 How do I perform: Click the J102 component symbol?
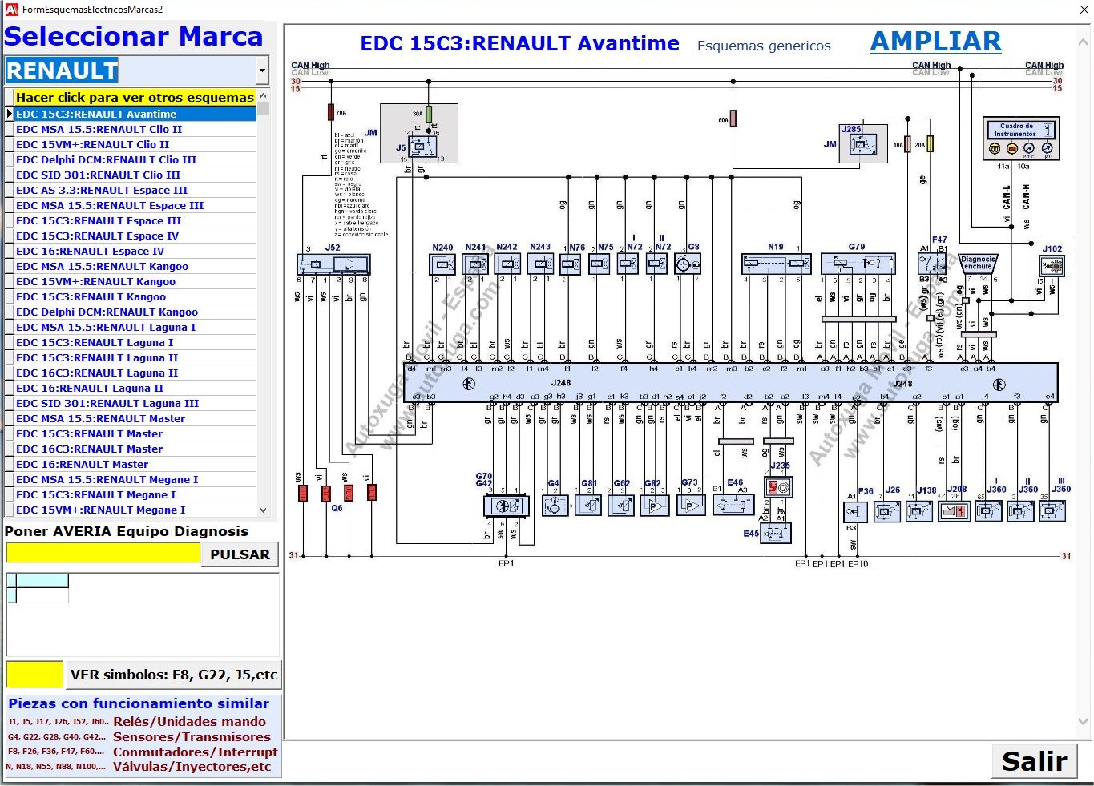[x=1052, y=266]
